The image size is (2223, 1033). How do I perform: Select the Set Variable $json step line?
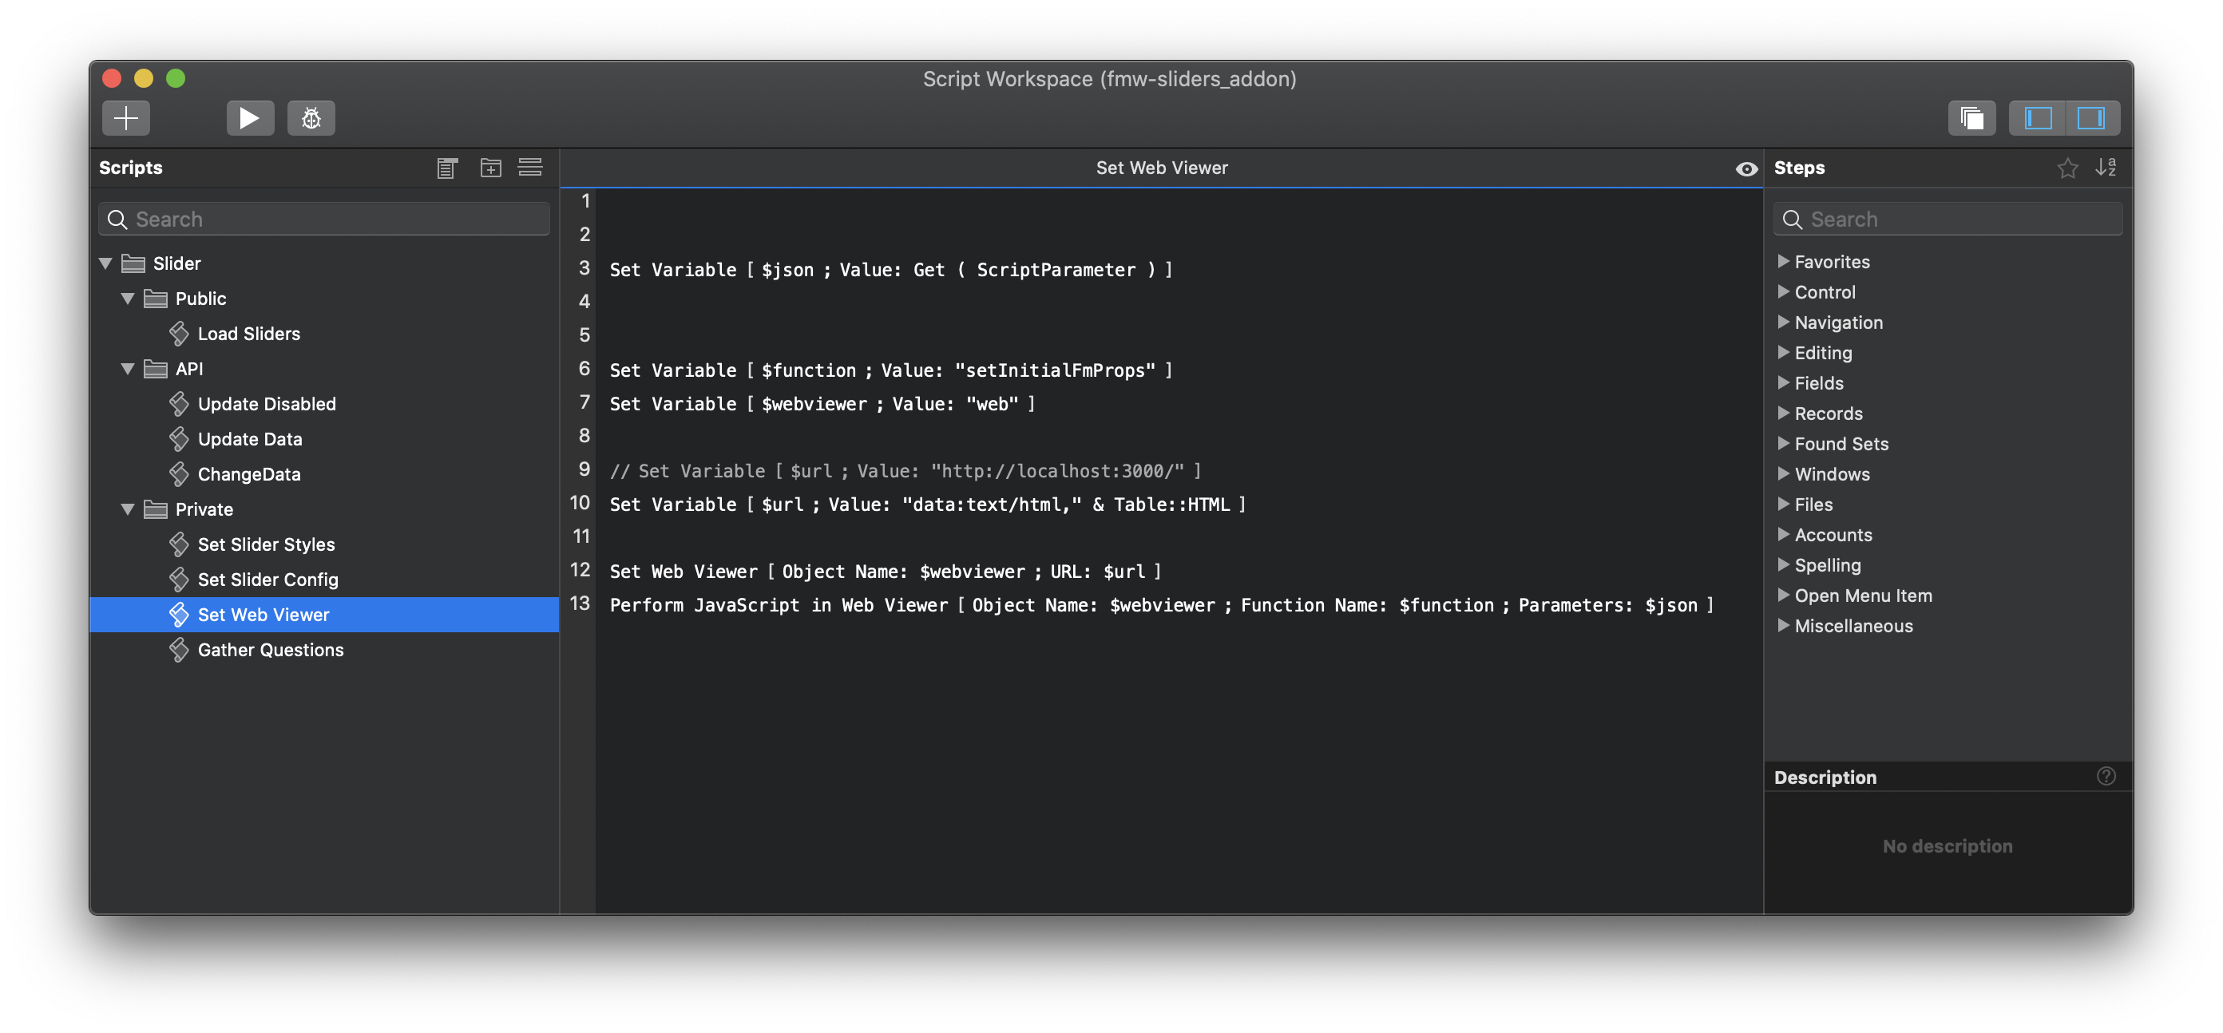pyautogui.click(x=890, y=270)
